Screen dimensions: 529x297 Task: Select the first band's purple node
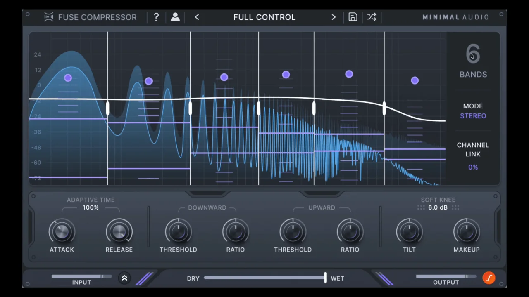click(x=68, y=78)
